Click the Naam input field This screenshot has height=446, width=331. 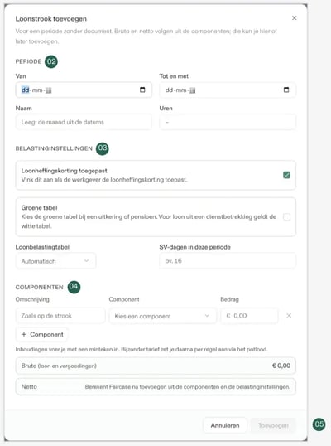pyautogui.click(x=84, y=122)
